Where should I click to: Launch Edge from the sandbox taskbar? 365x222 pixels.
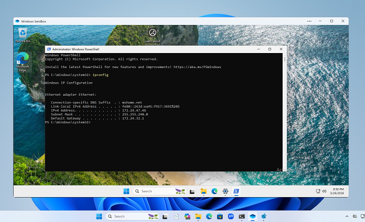tap(214, 191)
